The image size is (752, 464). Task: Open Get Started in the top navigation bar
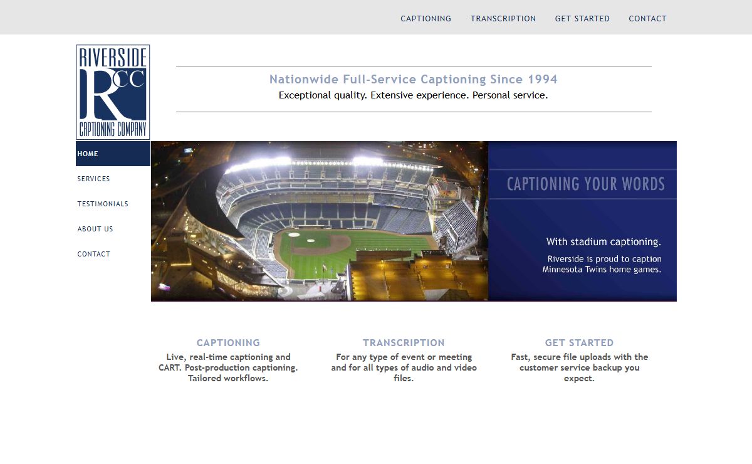coord(582,19)
